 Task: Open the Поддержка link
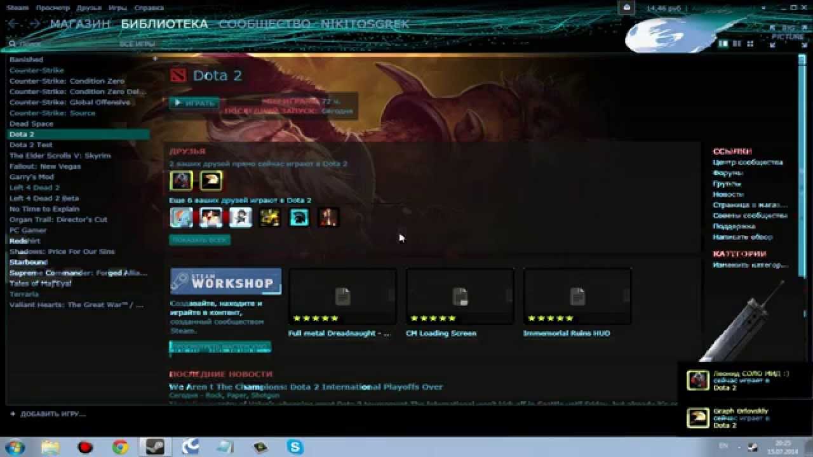[x=734, y=226]
